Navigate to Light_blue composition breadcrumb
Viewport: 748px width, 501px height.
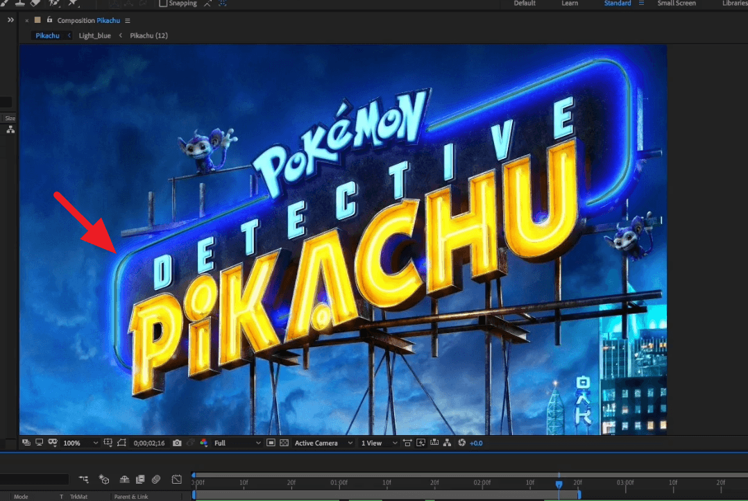tap(94, 35)
